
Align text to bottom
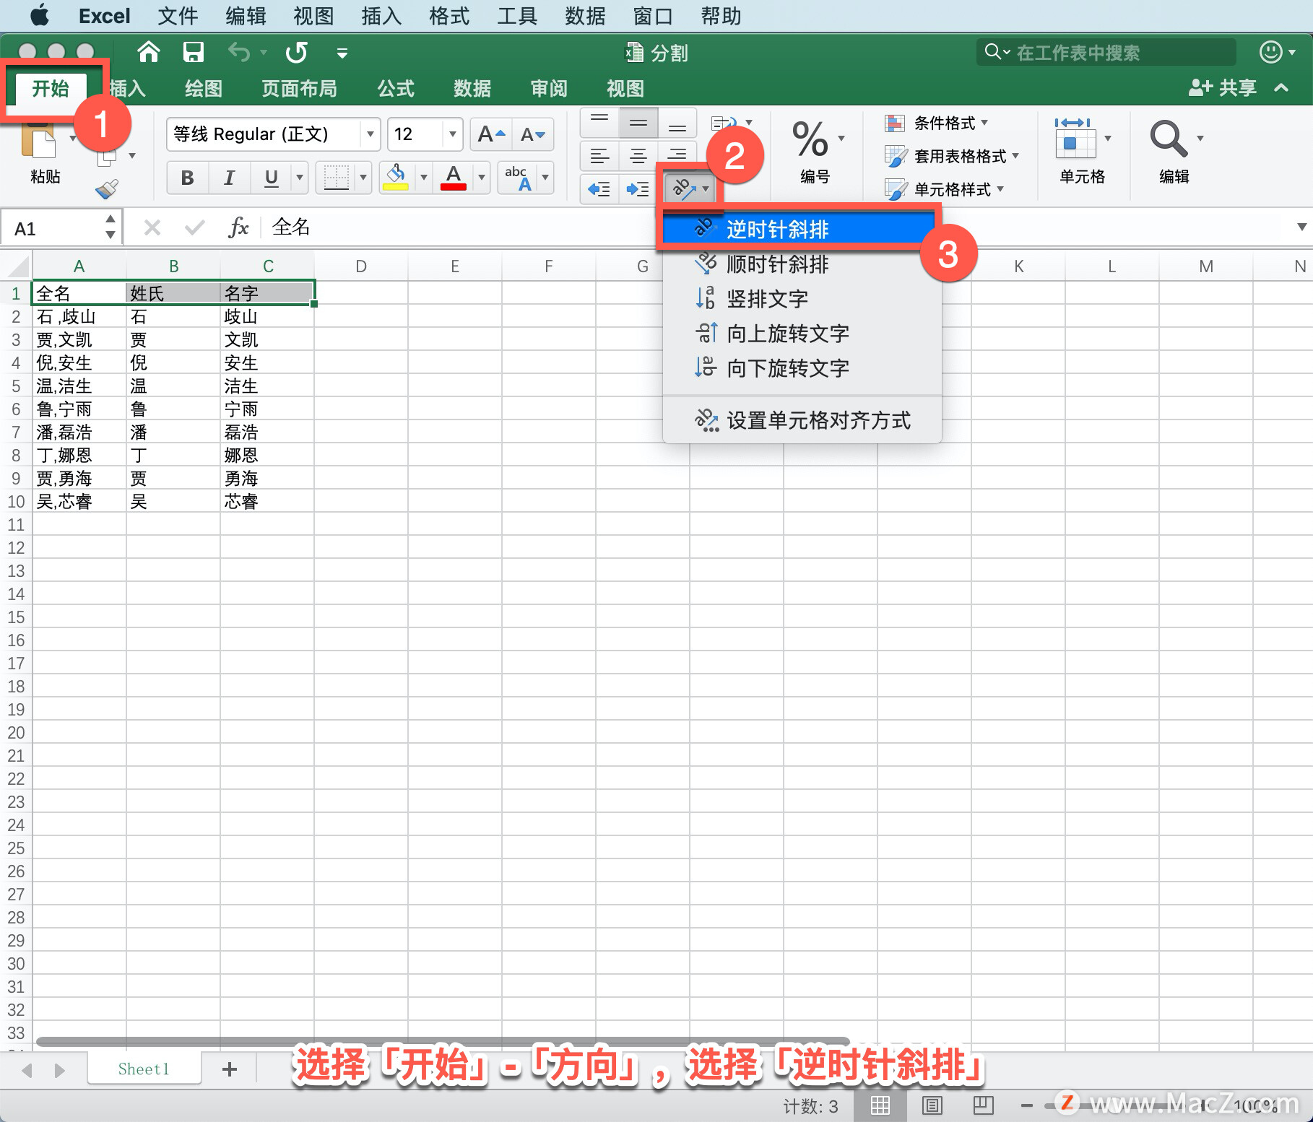click(677, 123)
